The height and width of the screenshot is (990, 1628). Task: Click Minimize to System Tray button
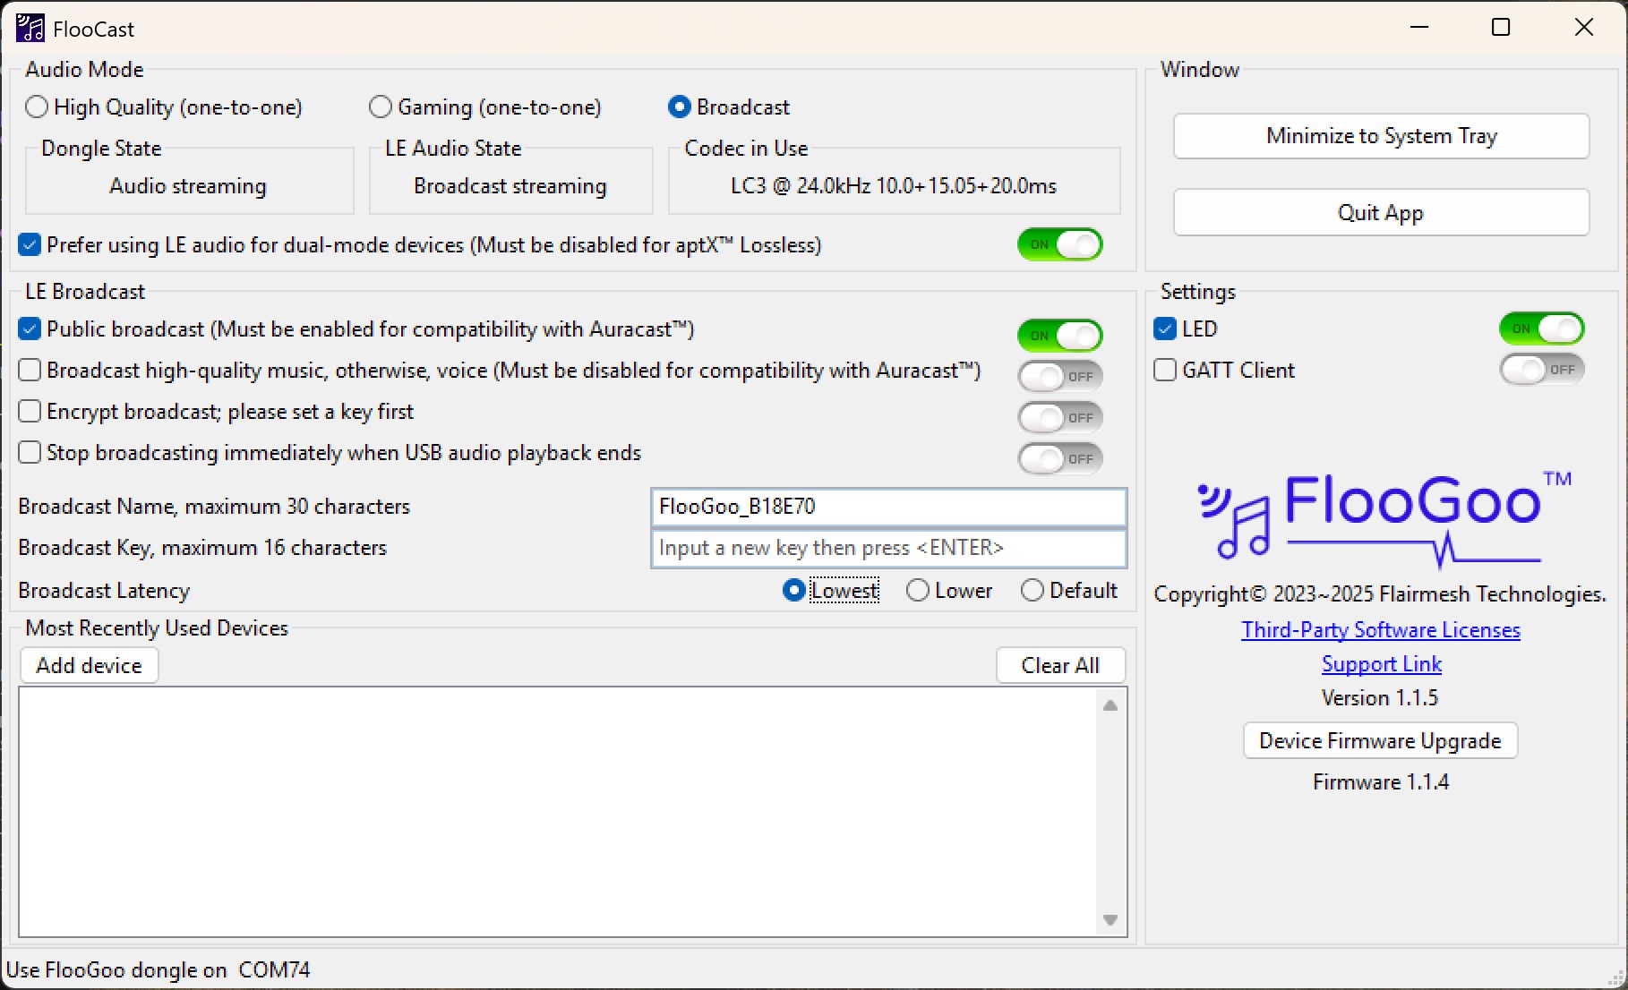pos(1381,136)
